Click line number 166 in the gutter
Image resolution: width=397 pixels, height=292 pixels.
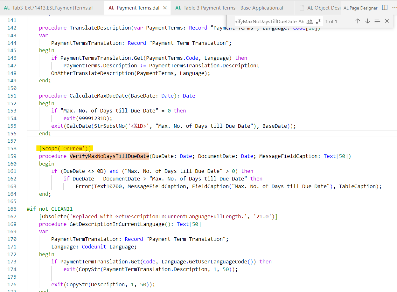pyautogui.click(x=11, y=209)
